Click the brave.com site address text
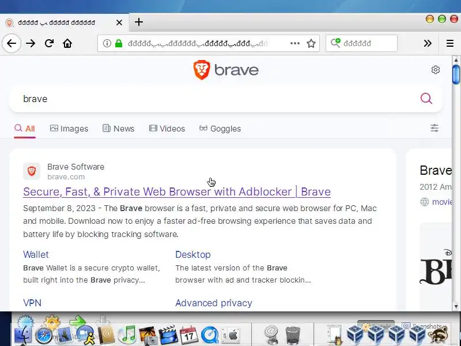Image resolution: width=461 pixels, height=346 pixels. point(66,177)
